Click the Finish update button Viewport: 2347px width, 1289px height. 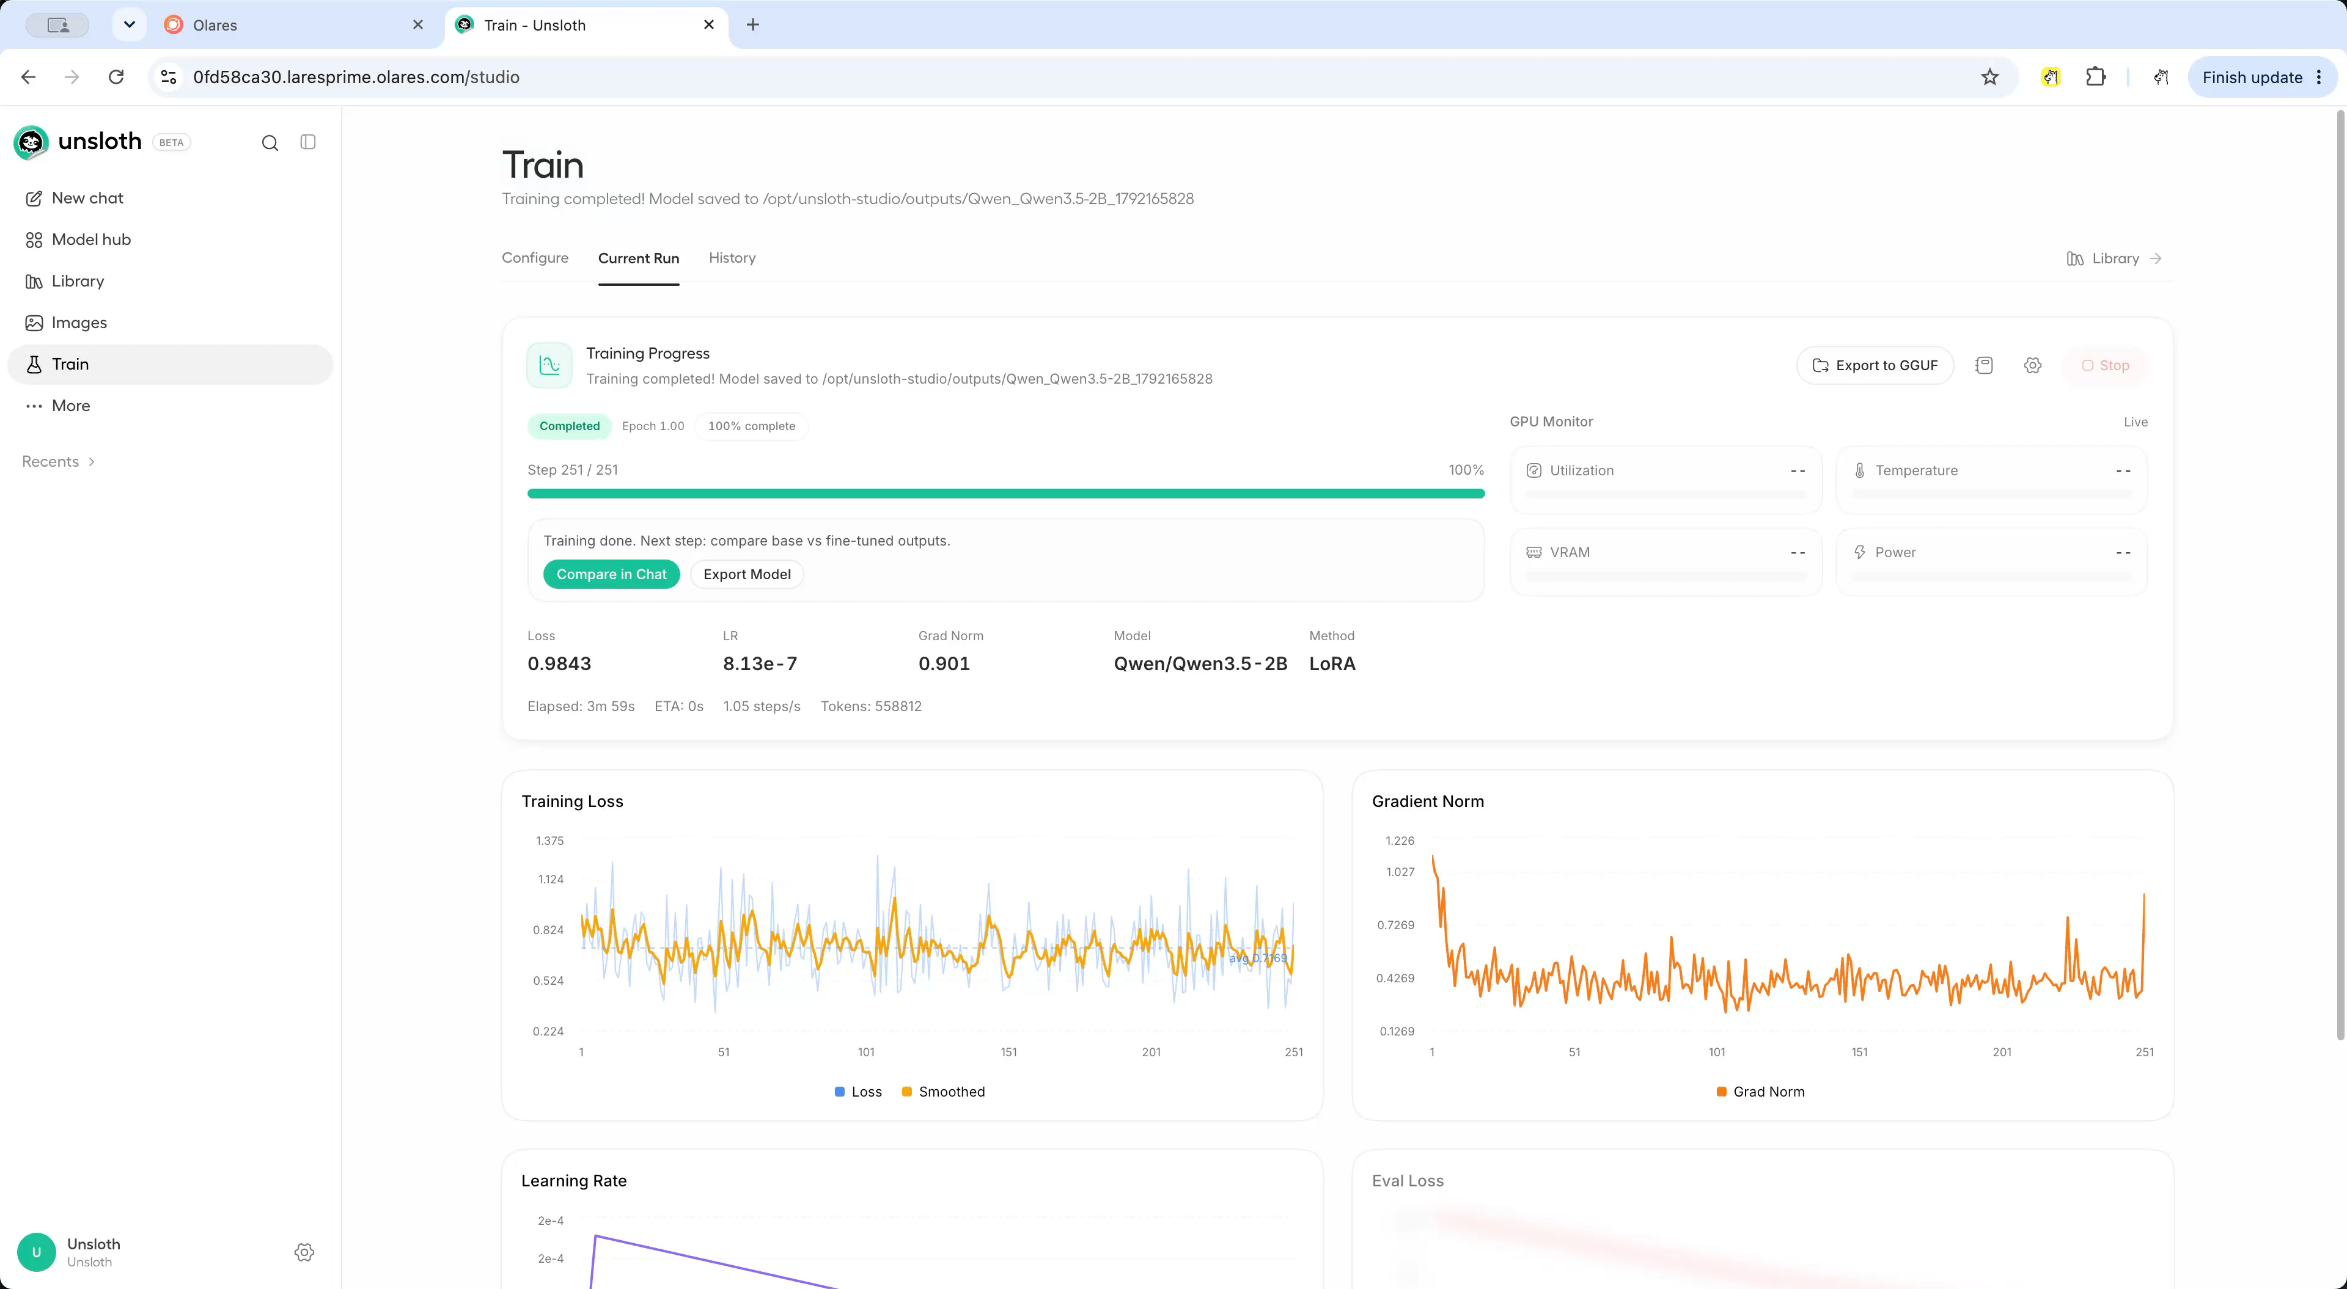coord(2263,78)
